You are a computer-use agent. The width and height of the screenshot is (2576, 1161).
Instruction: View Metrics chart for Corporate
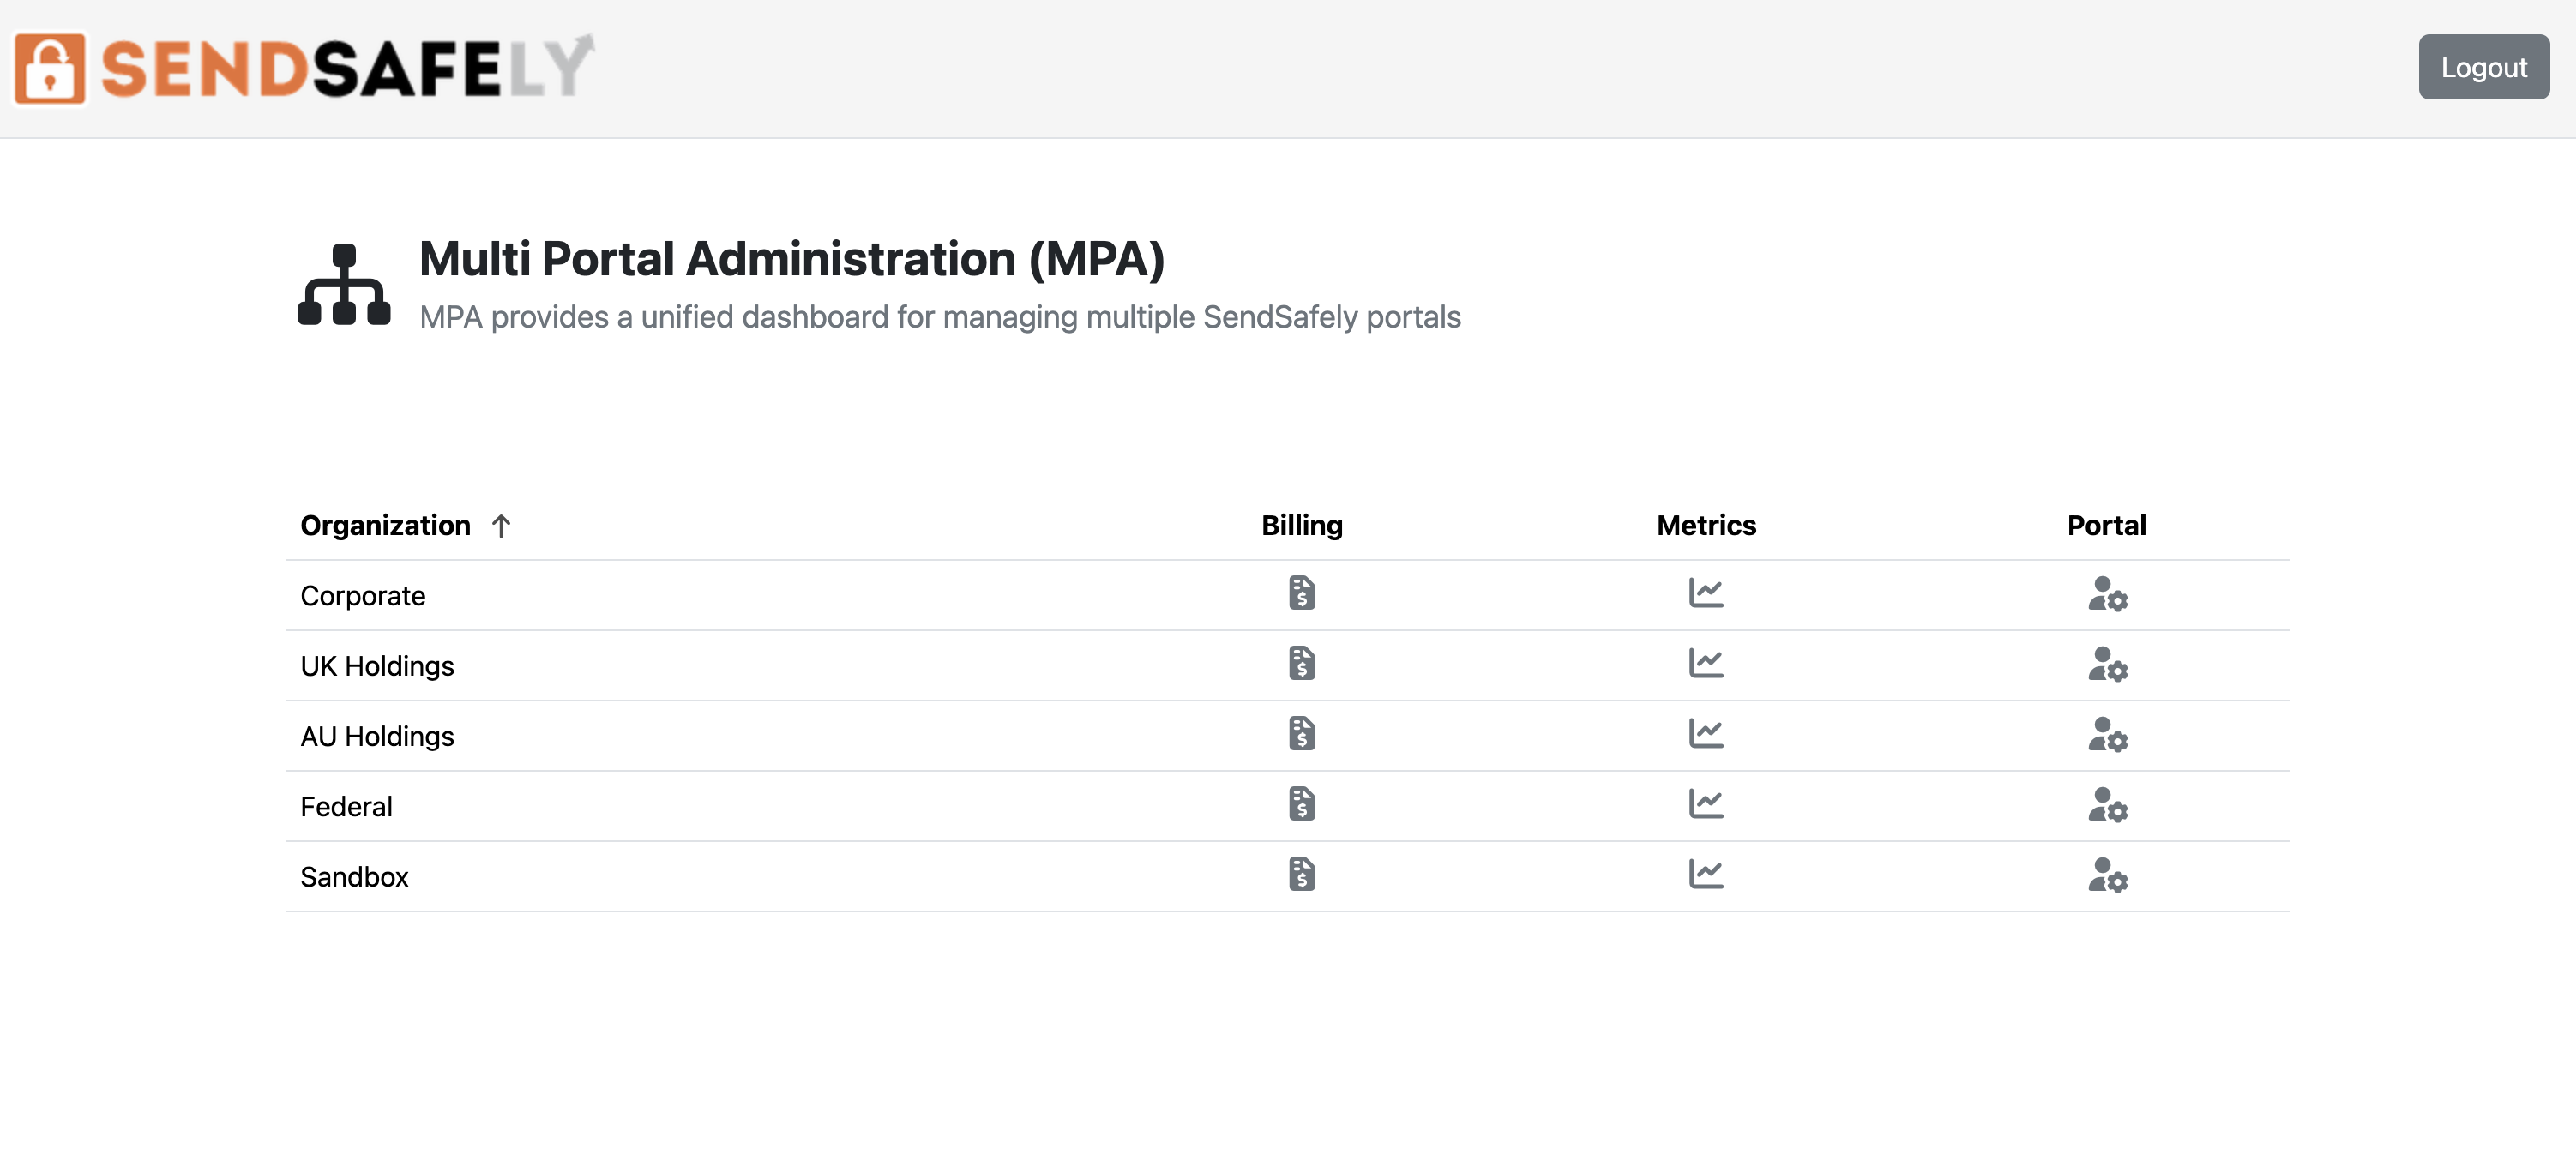(x=1706, y=593)
